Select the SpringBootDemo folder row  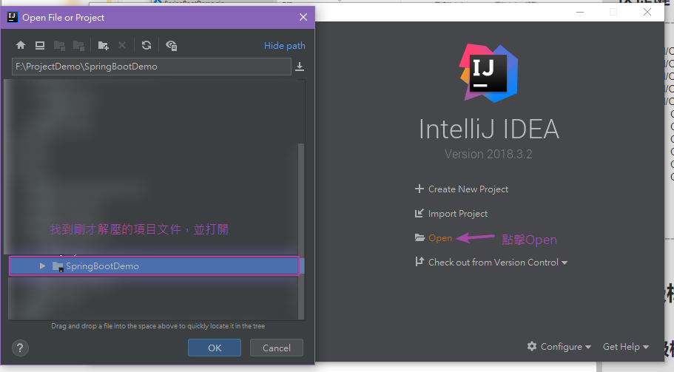154,266
